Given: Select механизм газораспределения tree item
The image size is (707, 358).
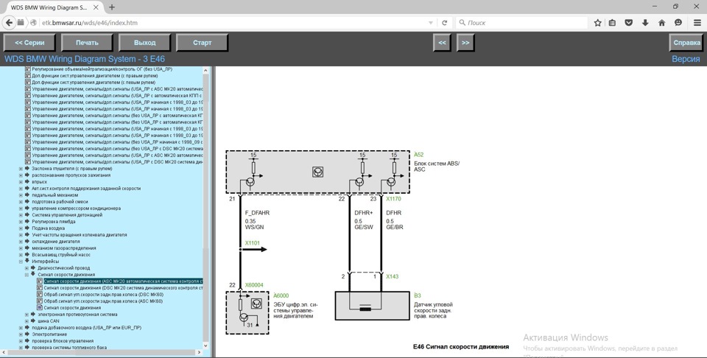Looking at the screenshot, I should (64, 248).
